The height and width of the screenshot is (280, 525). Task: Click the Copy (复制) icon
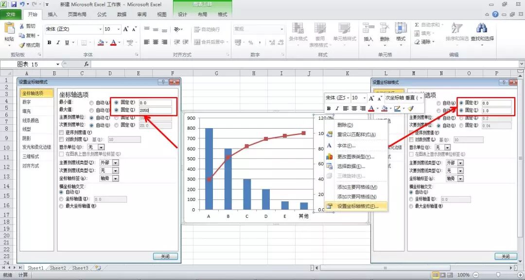[x=22, y=35]
